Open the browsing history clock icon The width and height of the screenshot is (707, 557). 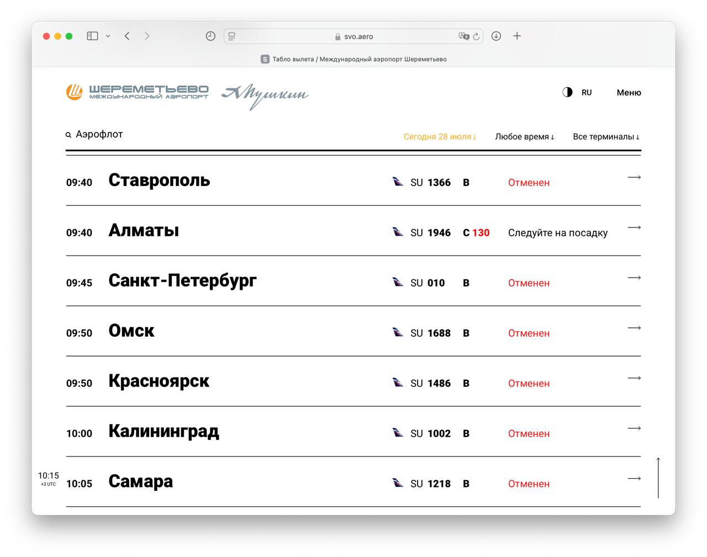(x=210, y=36)
